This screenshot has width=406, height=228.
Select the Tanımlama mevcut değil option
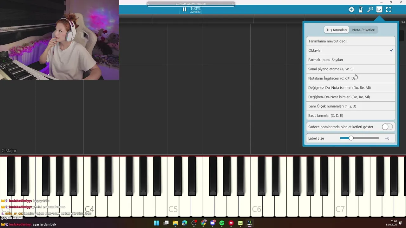click(x=350, y=41)
